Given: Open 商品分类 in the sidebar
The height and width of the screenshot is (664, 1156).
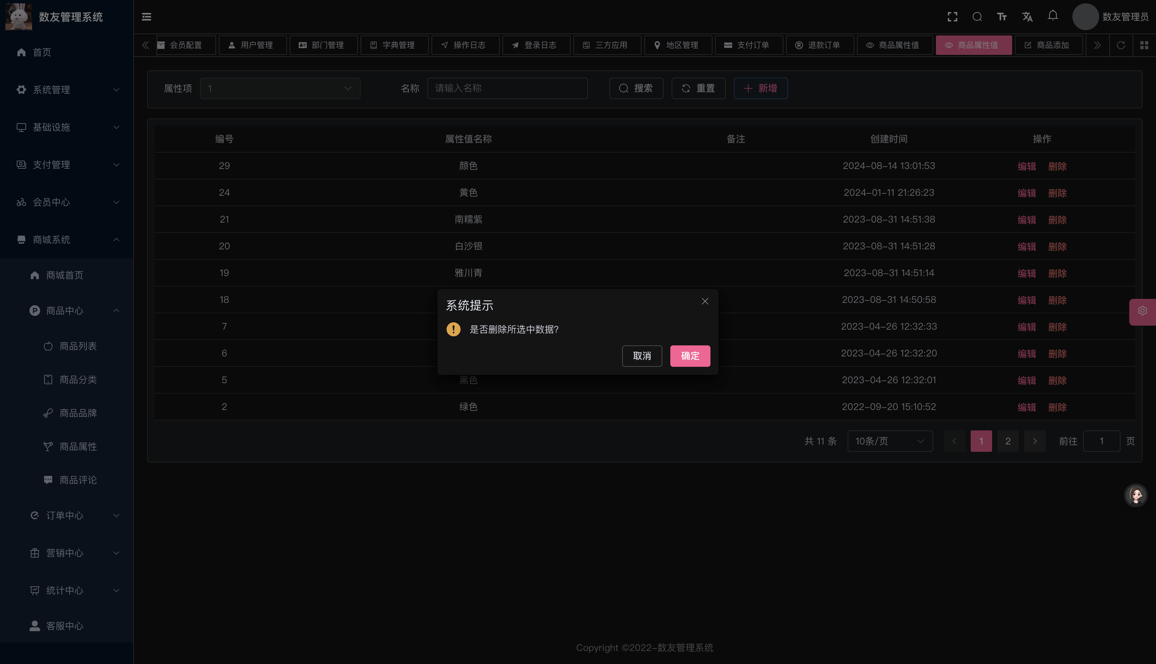Looking at the screenshot, I should click(x=67, y=380).
